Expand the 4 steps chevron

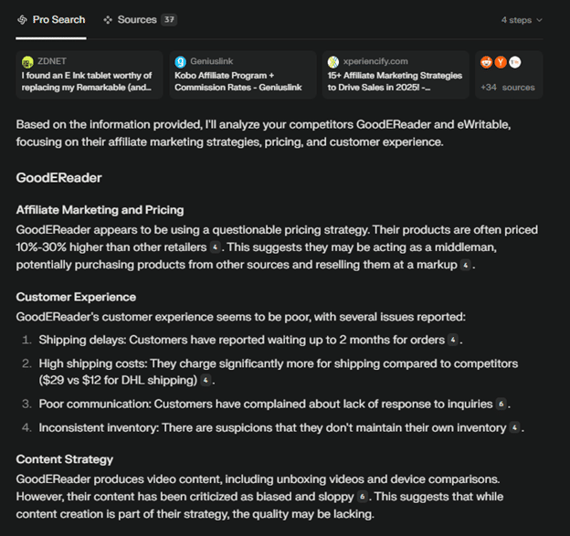pos(540,20)
